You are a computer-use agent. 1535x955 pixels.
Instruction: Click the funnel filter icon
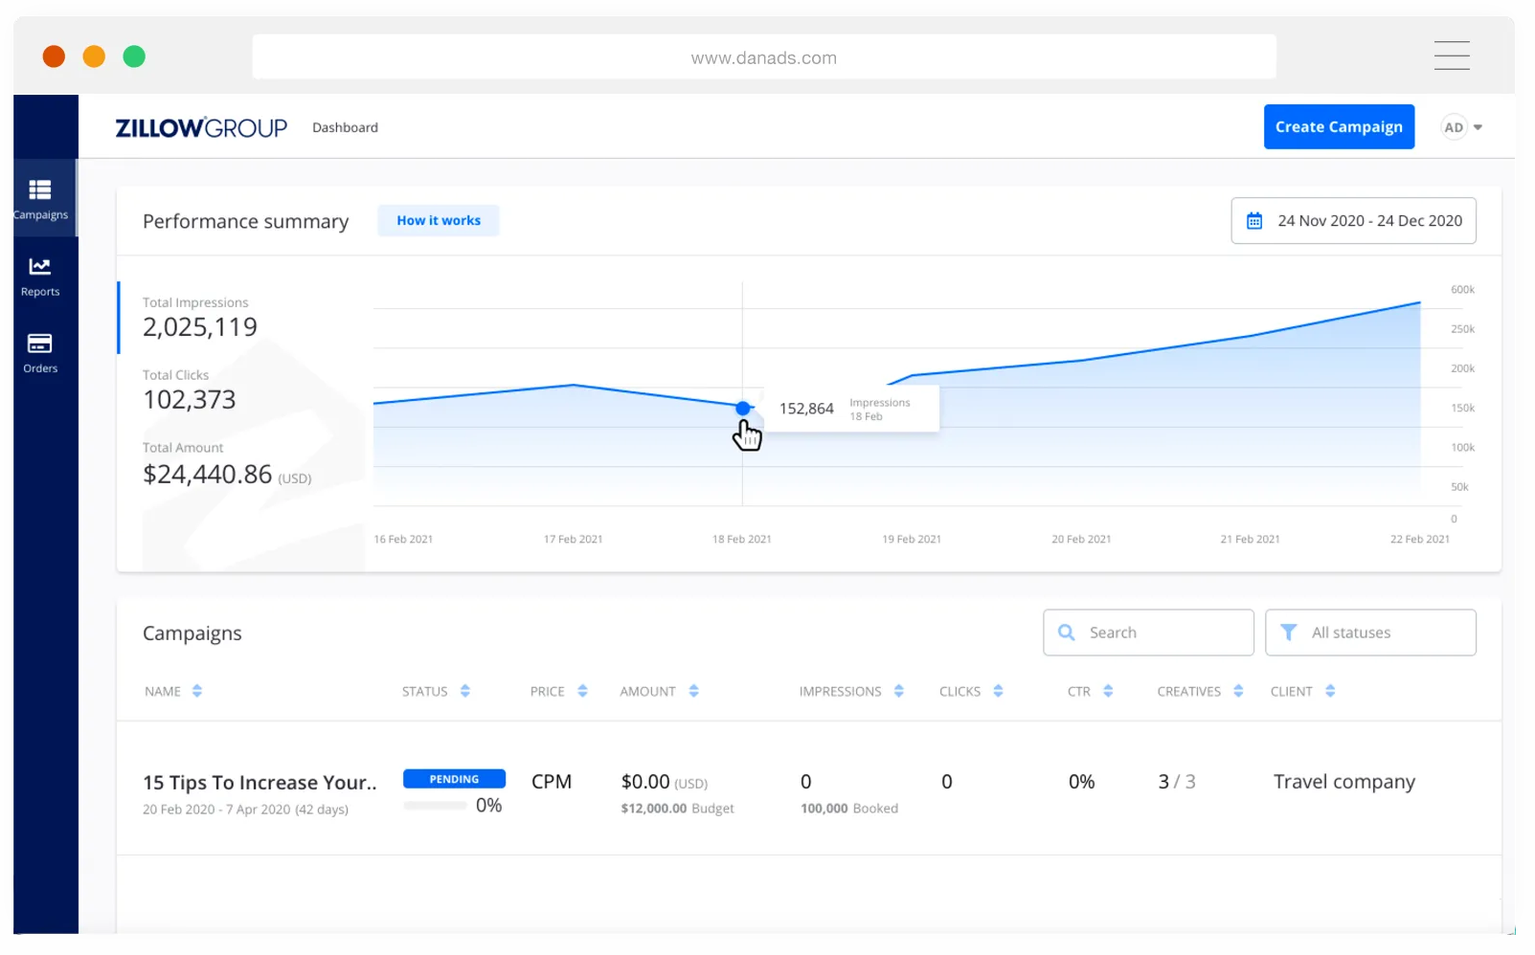1288,633
